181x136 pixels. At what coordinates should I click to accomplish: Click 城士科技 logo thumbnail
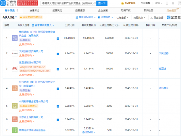(x=15, y=119)
